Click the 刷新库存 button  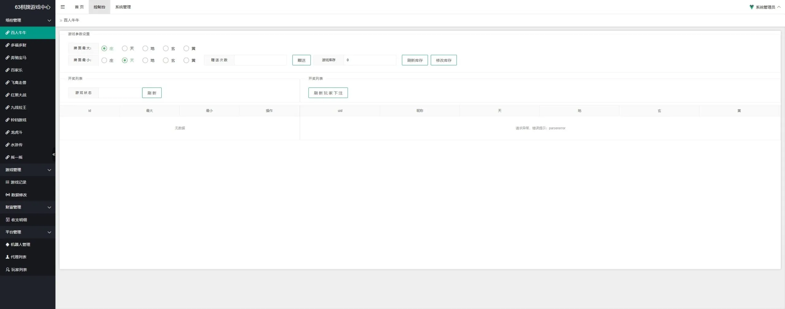[x=415, y=60]
